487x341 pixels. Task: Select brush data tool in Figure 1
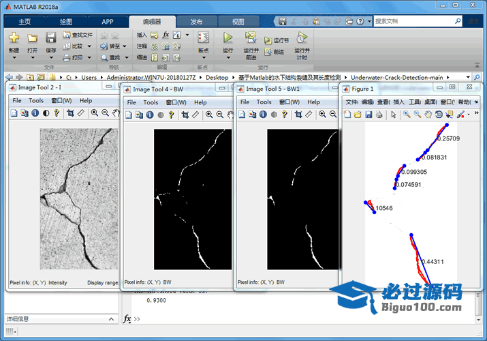(x=460, y=115)
